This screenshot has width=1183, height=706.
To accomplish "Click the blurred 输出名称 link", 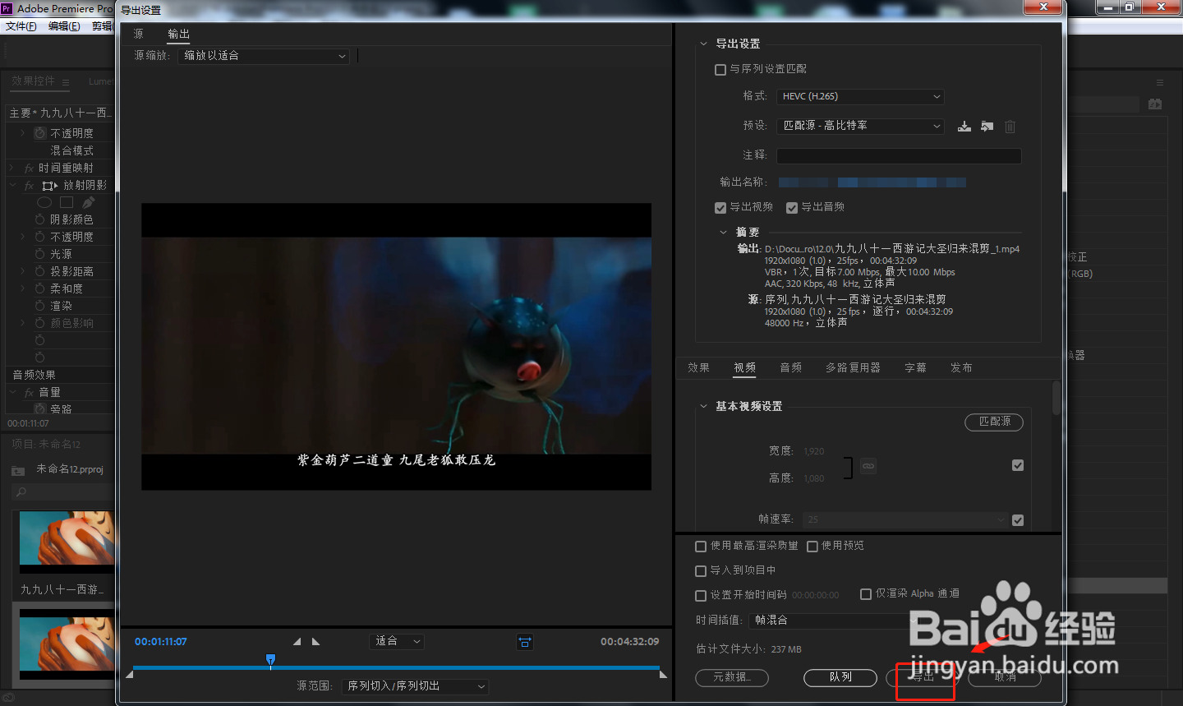I will [x=872, y=182].
